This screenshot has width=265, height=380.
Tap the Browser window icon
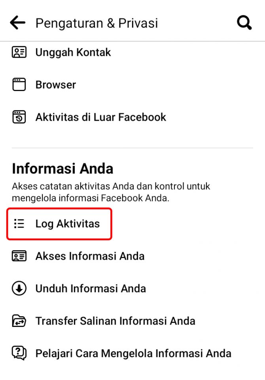click(x=19, y=85)
